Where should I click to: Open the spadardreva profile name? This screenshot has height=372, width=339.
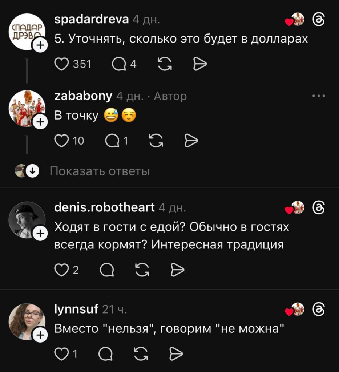tap(92, 19)
